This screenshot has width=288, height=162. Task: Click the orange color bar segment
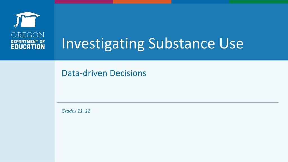(x=142, y=2)
